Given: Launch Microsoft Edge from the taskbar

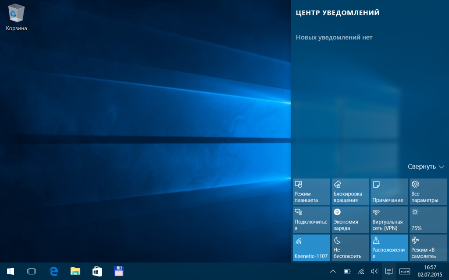Looking at the screenshot, I should [53, 271].
